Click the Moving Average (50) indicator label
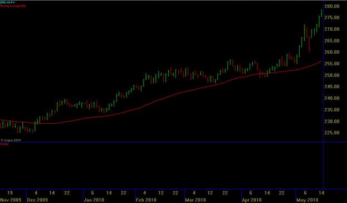The height and width of the screenshot is (203, 347). click(13, 6)
